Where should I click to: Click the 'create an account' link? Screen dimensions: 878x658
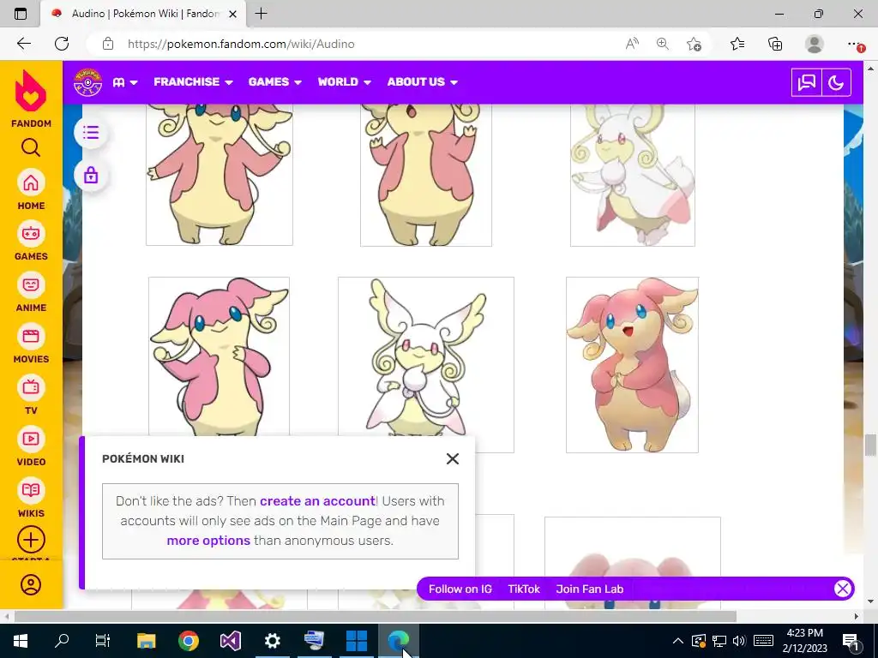(317, 500)
